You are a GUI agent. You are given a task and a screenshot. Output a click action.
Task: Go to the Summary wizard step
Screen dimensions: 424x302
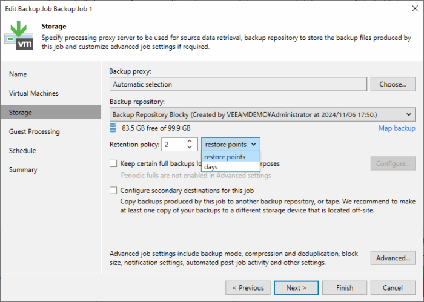click(x=51, y=169)
